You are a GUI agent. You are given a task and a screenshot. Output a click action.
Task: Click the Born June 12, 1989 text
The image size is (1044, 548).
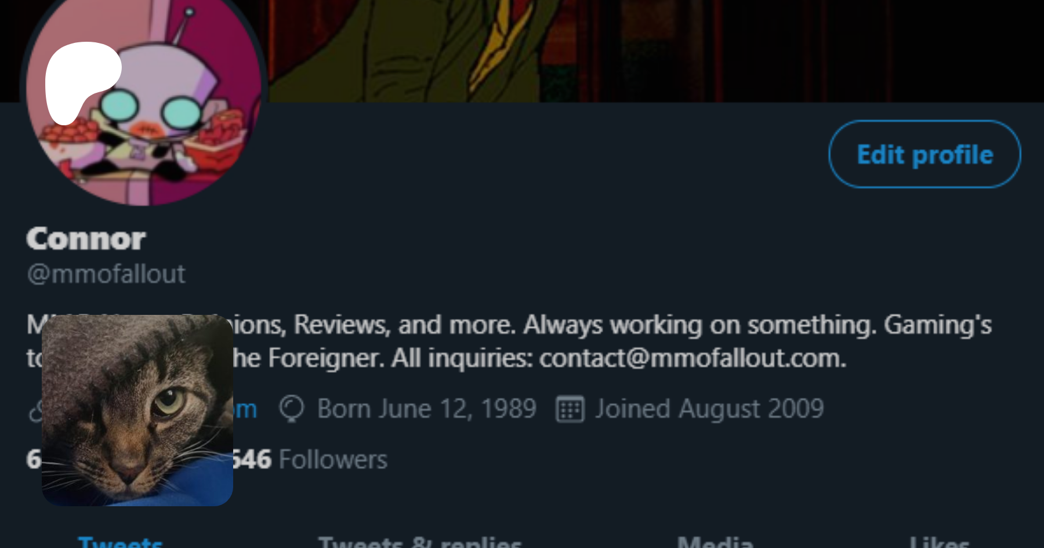[x=426, y=409]
